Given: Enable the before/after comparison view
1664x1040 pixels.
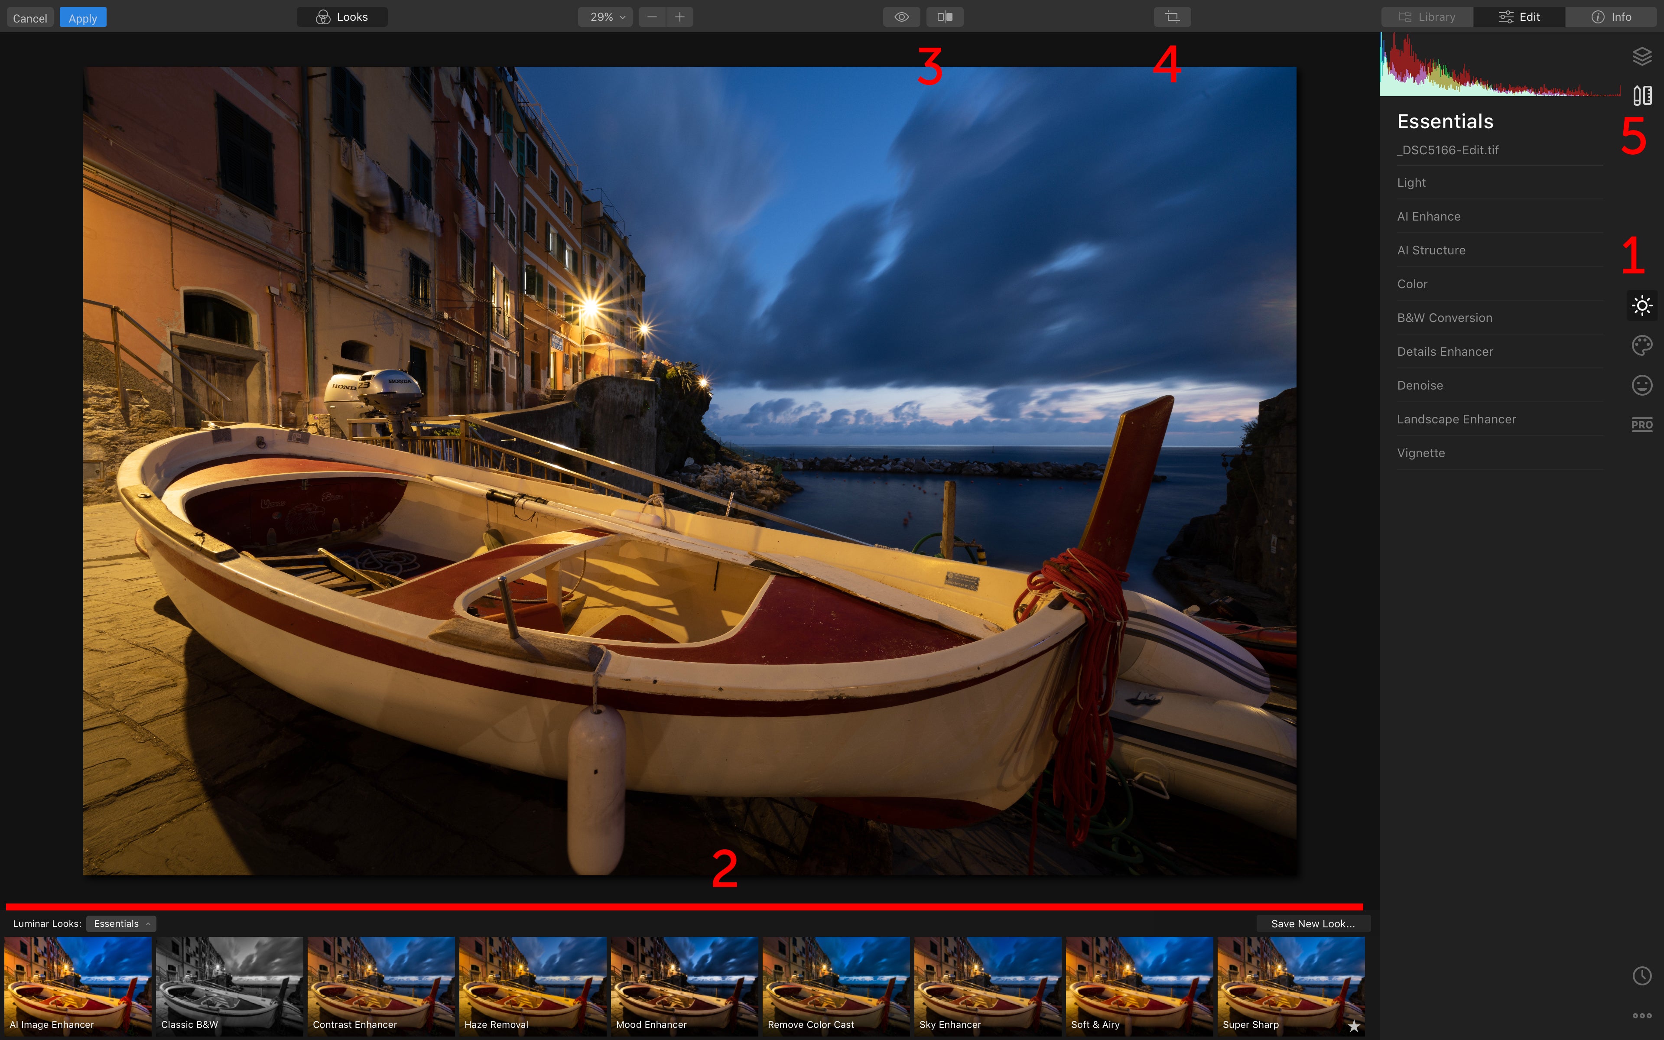Looking at the screenshot, I should 945,16.
